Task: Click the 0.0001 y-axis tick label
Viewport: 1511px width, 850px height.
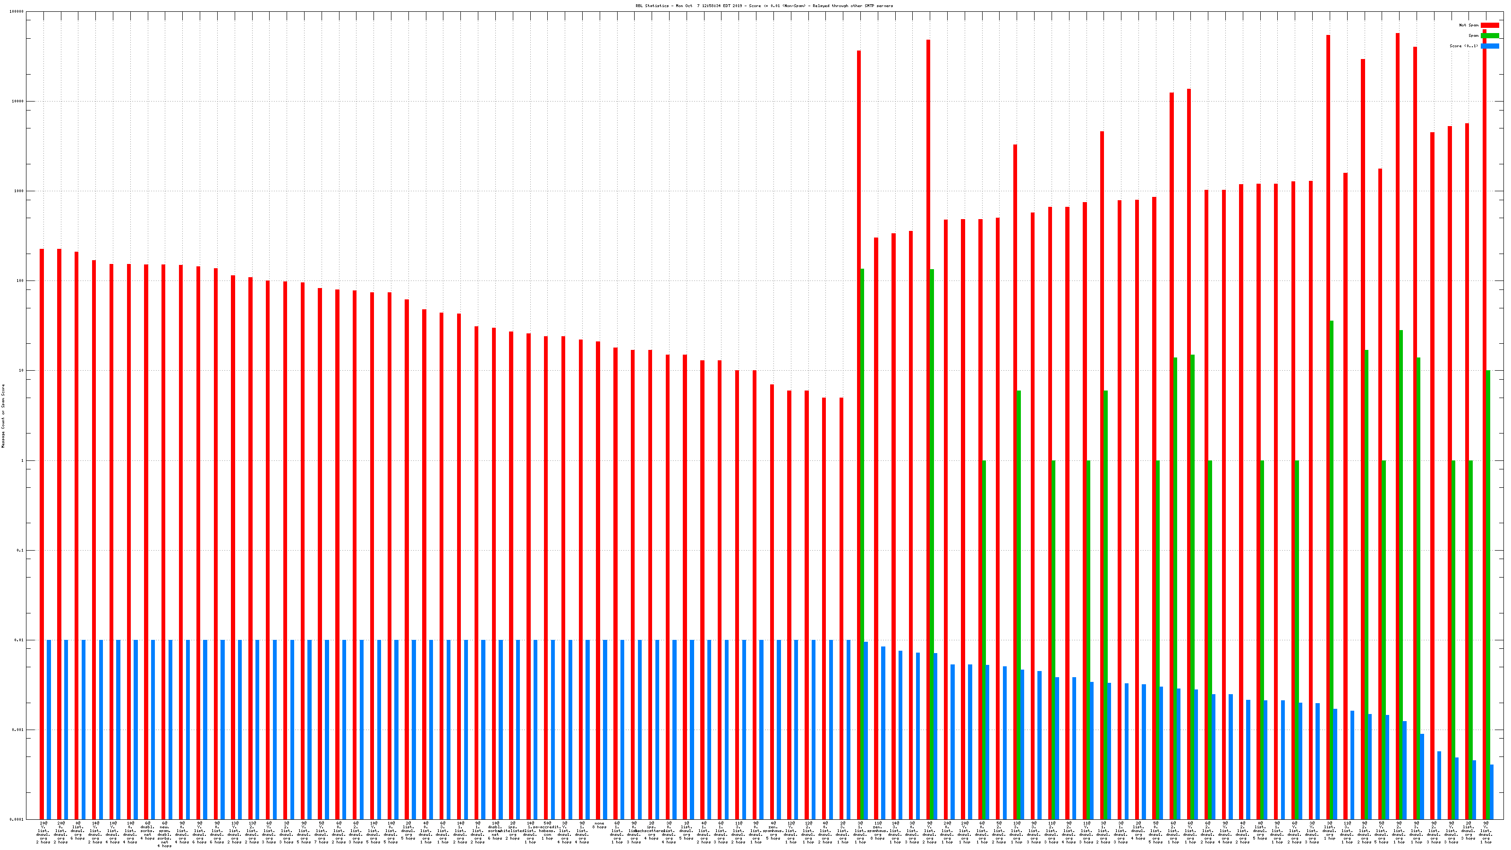Action: 17,819
